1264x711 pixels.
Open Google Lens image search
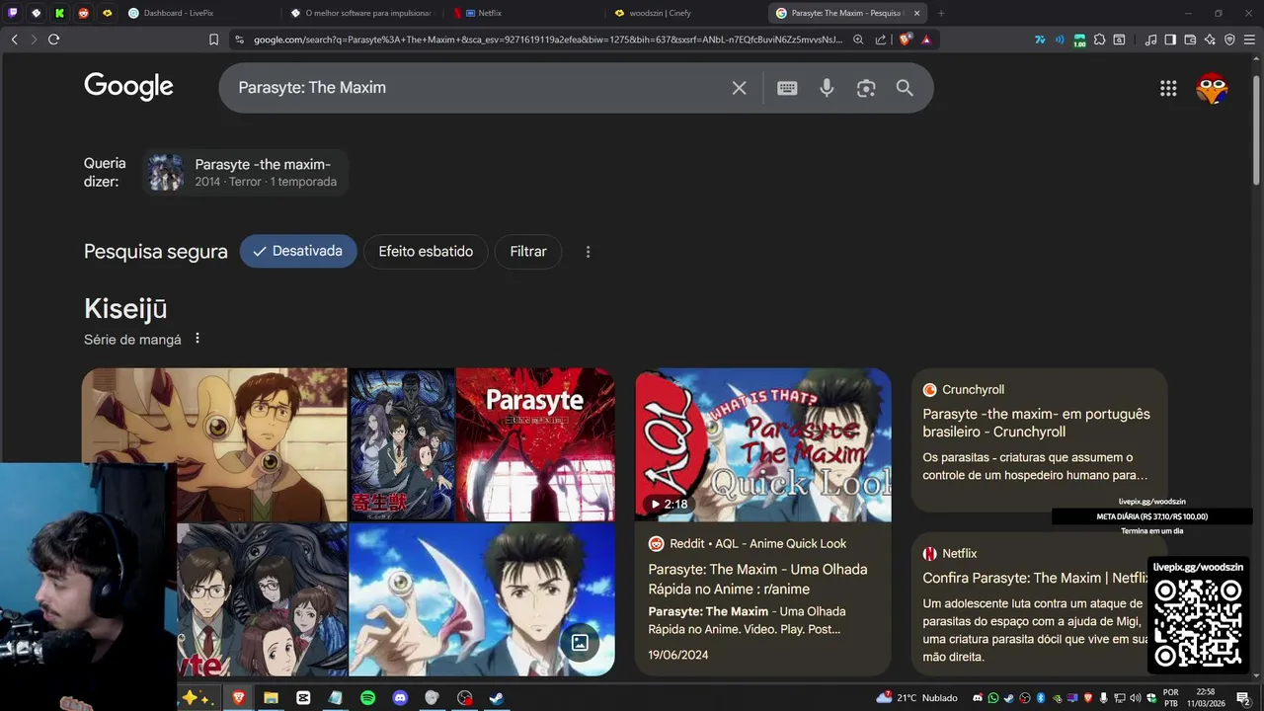(x=866, y=88)
